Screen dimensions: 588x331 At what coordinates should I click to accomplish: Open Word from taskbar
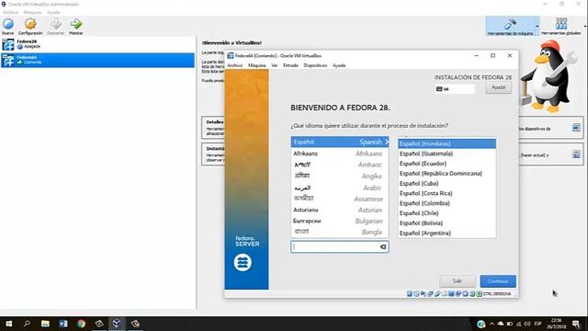(x=63, y=324)
